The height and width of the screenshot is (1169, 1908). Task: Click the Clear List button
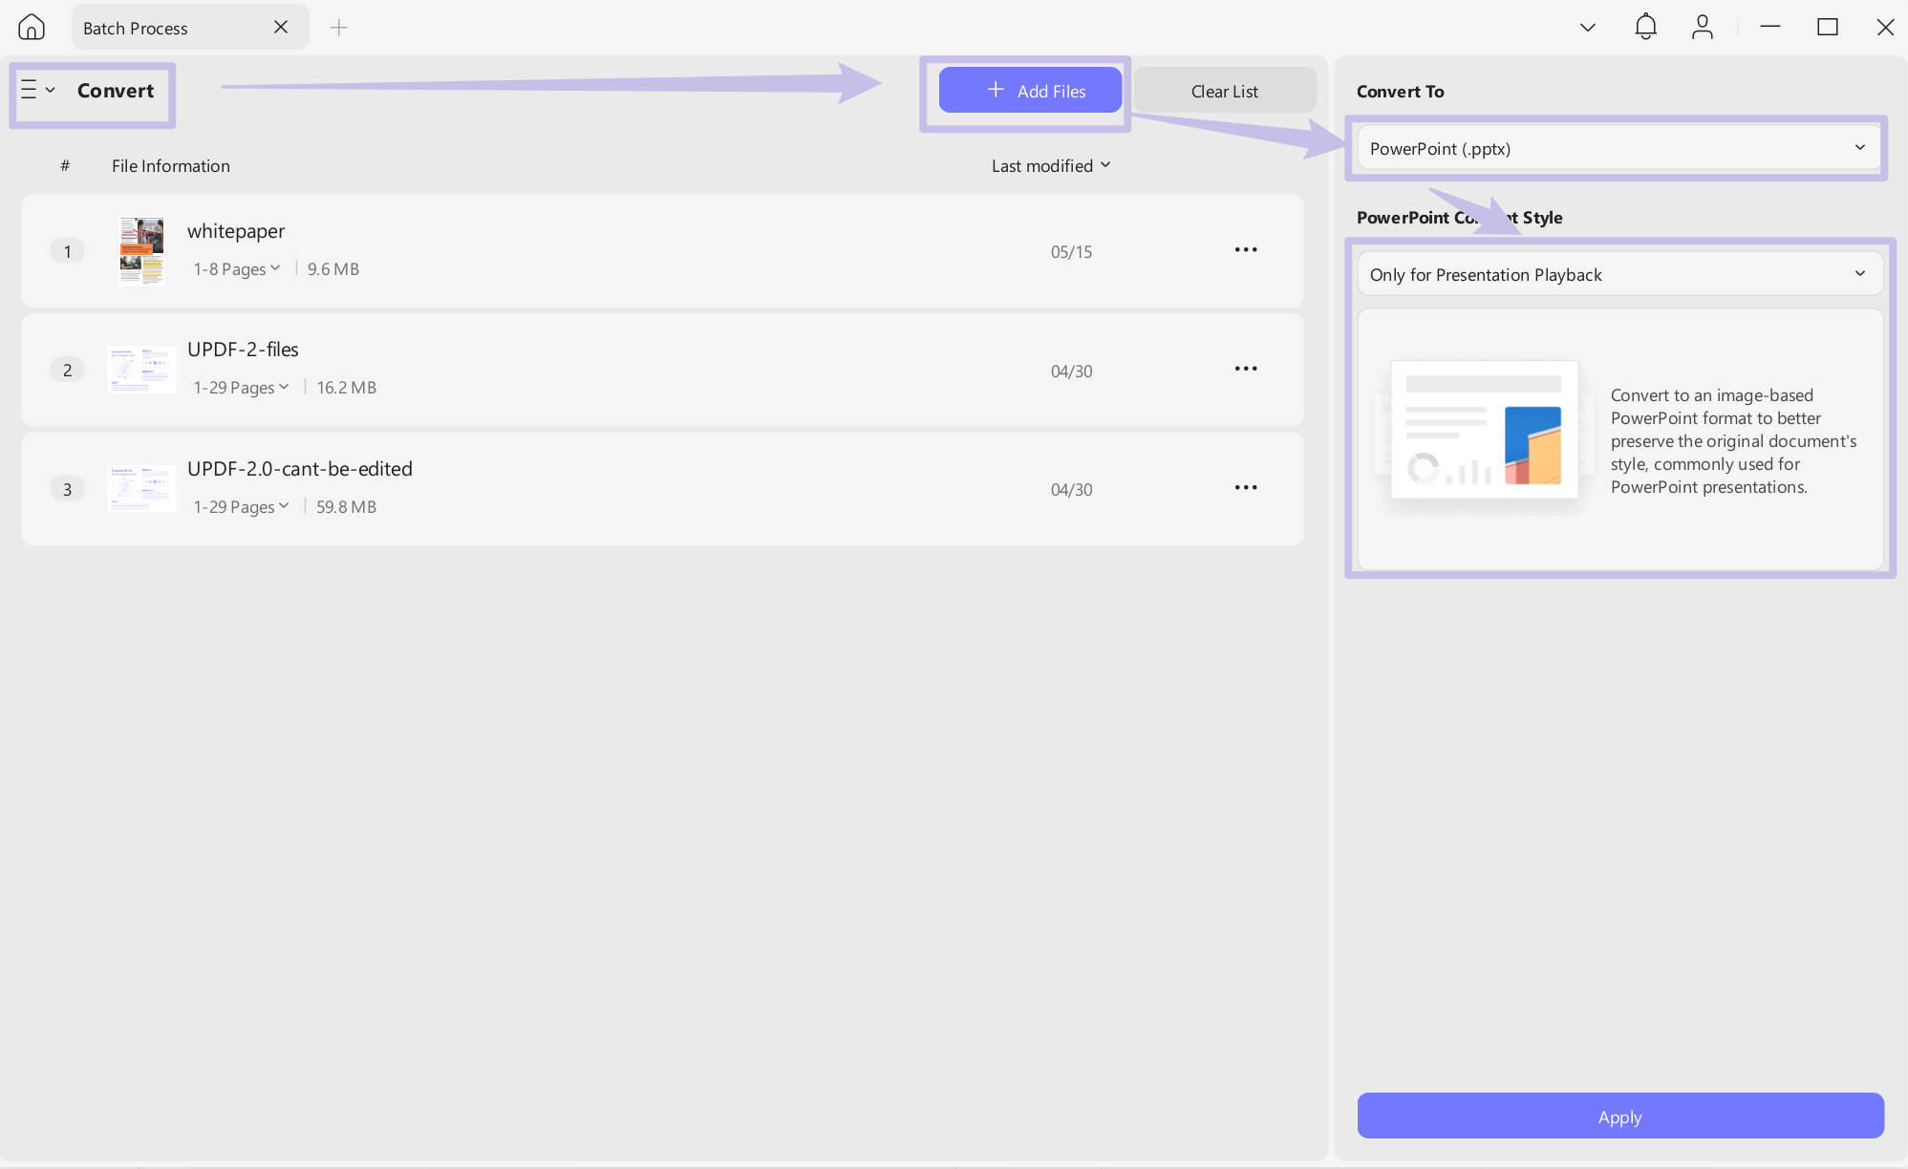tap(1224, 91)
